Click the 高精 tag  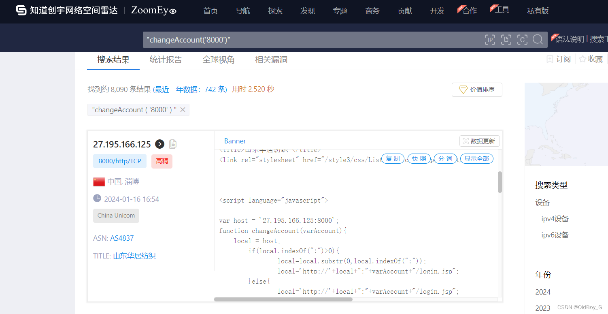(x=162, y=161)
